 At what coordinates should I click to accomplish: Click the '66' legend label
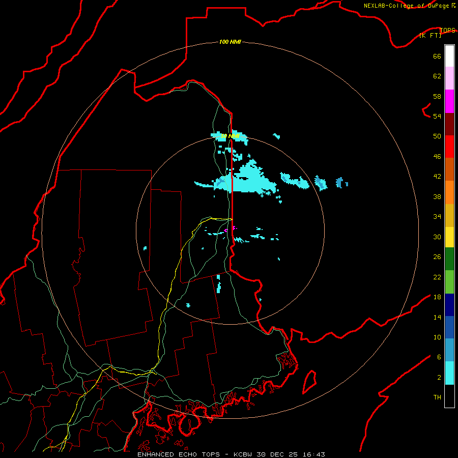(437, 56)
